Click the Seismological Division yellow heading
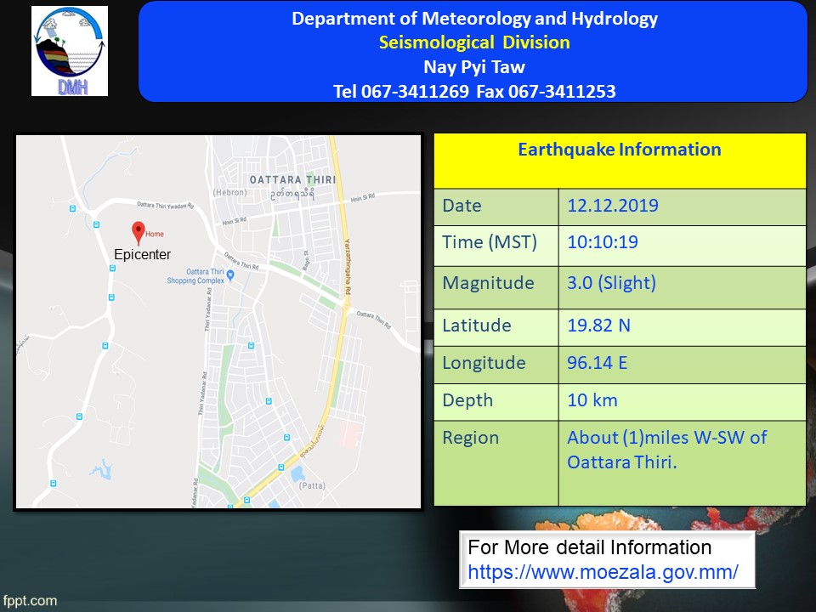The height and width of the screenshot is (612, 816). coord(473,42)
